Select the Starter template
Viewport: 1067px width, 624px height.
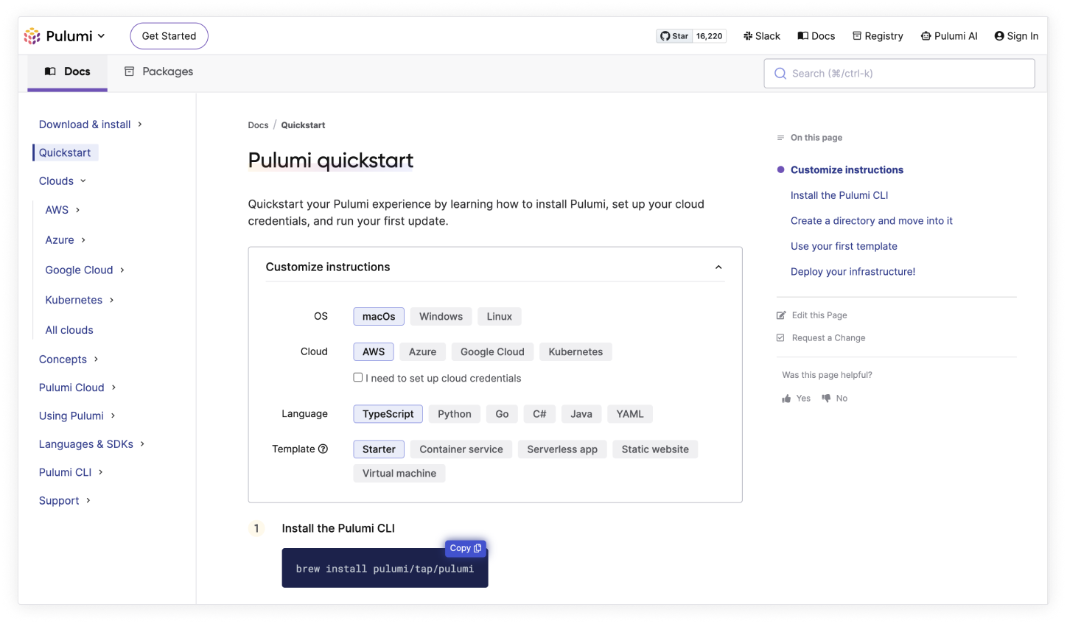(379, 449)
